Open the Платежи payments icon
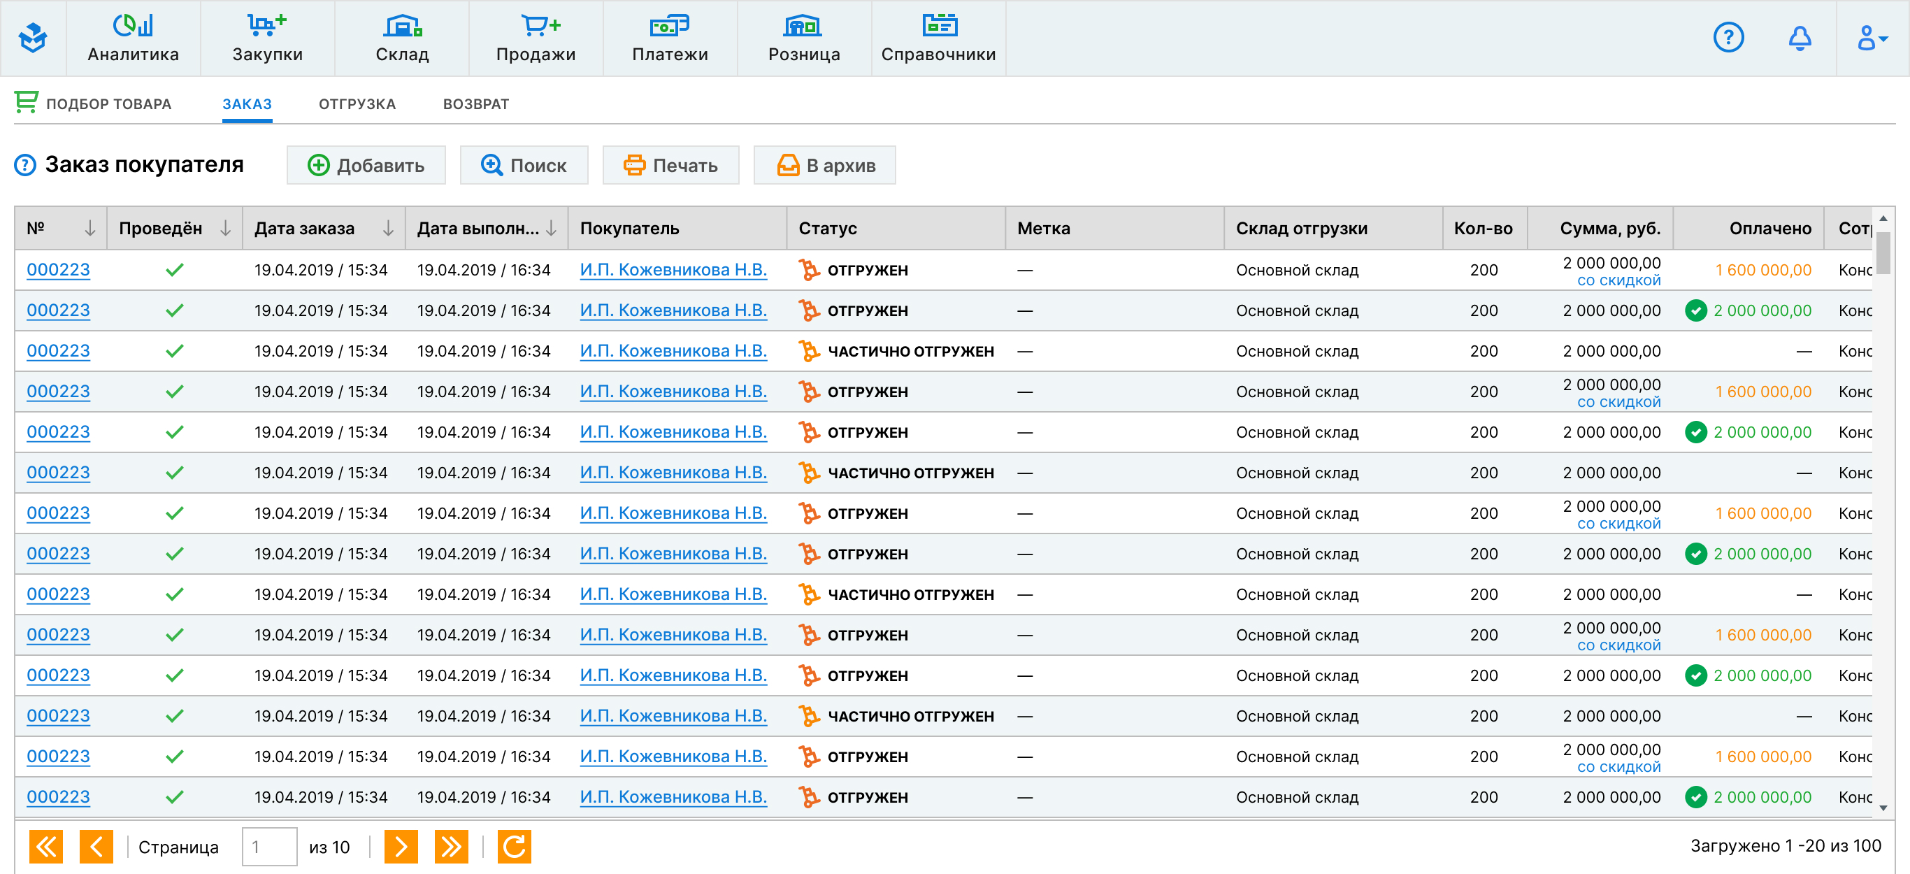Image resolution: width=1910 pixels, height=874 pixels. pos(670,26)
